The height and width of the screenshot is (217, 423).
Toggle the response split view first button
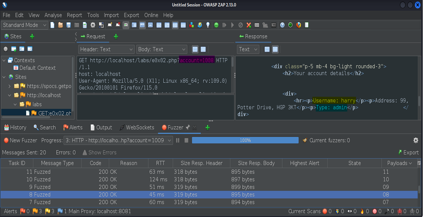(x=267, y=49)
